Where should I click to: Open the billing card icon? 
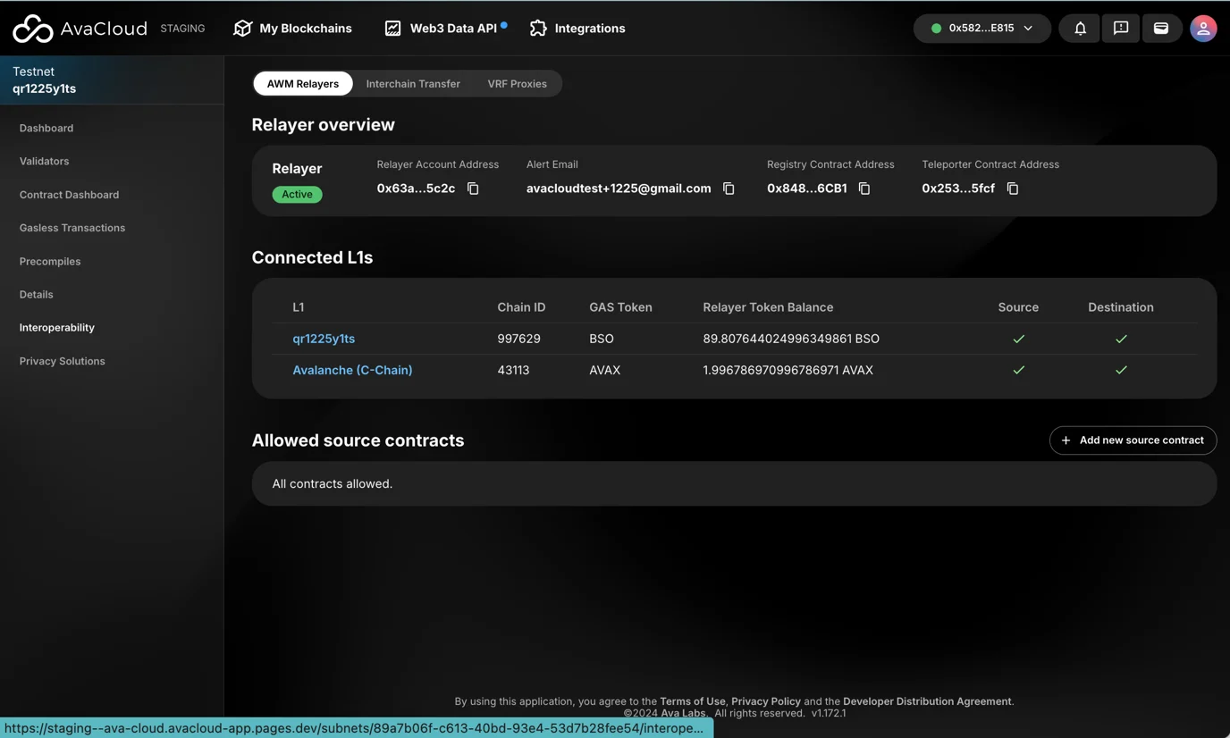click(x=1161, y=29)
